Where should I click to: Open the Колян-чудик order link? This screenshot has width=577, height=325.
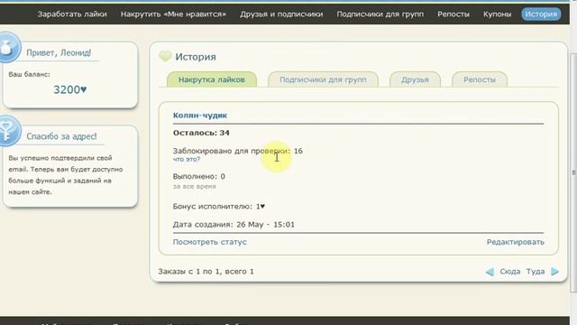click(x=200, y=116)
